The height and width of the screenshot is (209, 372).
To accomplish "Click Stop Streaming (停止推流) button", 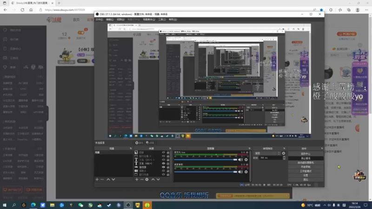I will (306, 158).
